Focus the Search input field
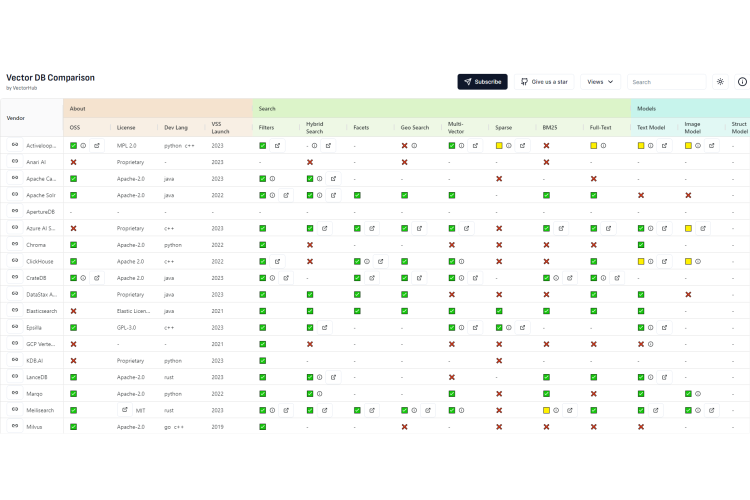 tap(666, 81)
